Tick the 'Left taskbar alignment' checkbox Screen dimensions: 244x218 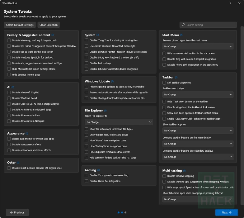point(164,83)
